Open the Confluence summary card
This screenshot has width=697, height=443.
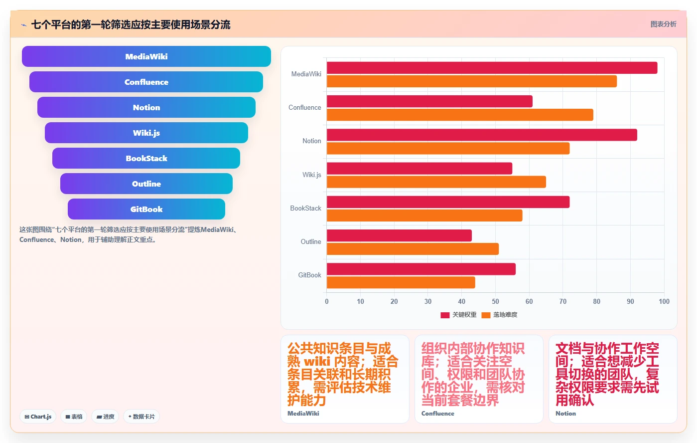coord(479,379)
